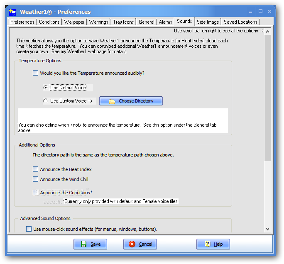Click the Cancel button
284x264 pixels.
pyautogui.click(x=140, y=244)
